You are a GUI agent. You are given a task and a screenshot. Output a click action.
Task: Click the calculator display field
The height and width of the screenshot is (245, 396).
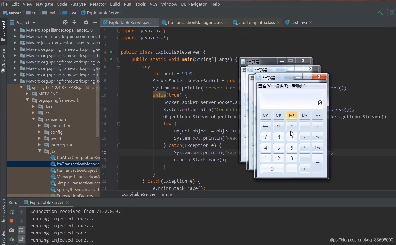click(291, 101)
